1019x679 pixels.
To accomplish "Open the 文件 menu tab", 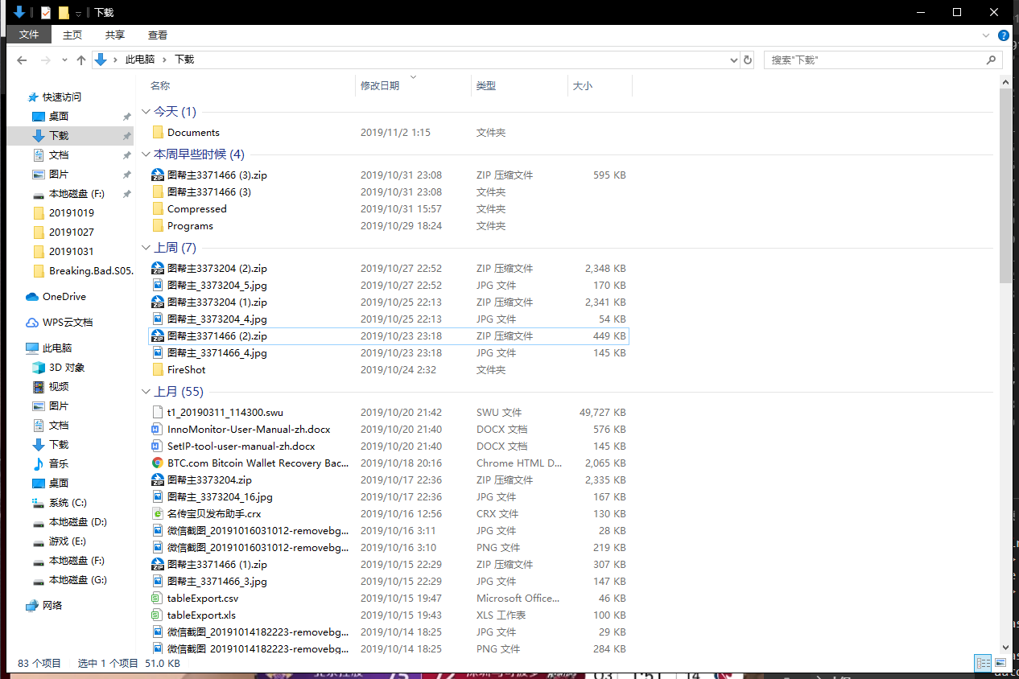I will tap(29, 35).
